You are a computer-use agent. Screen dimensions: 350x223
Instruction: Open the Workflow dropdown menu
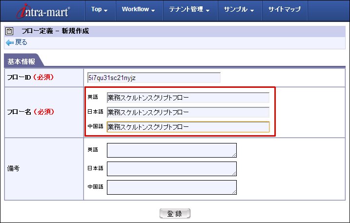pos(139,9)
